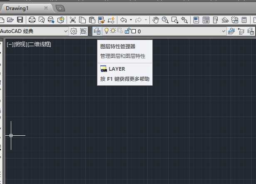
Task: Copy to clipboard with the Copy icon
Action: 82,20
